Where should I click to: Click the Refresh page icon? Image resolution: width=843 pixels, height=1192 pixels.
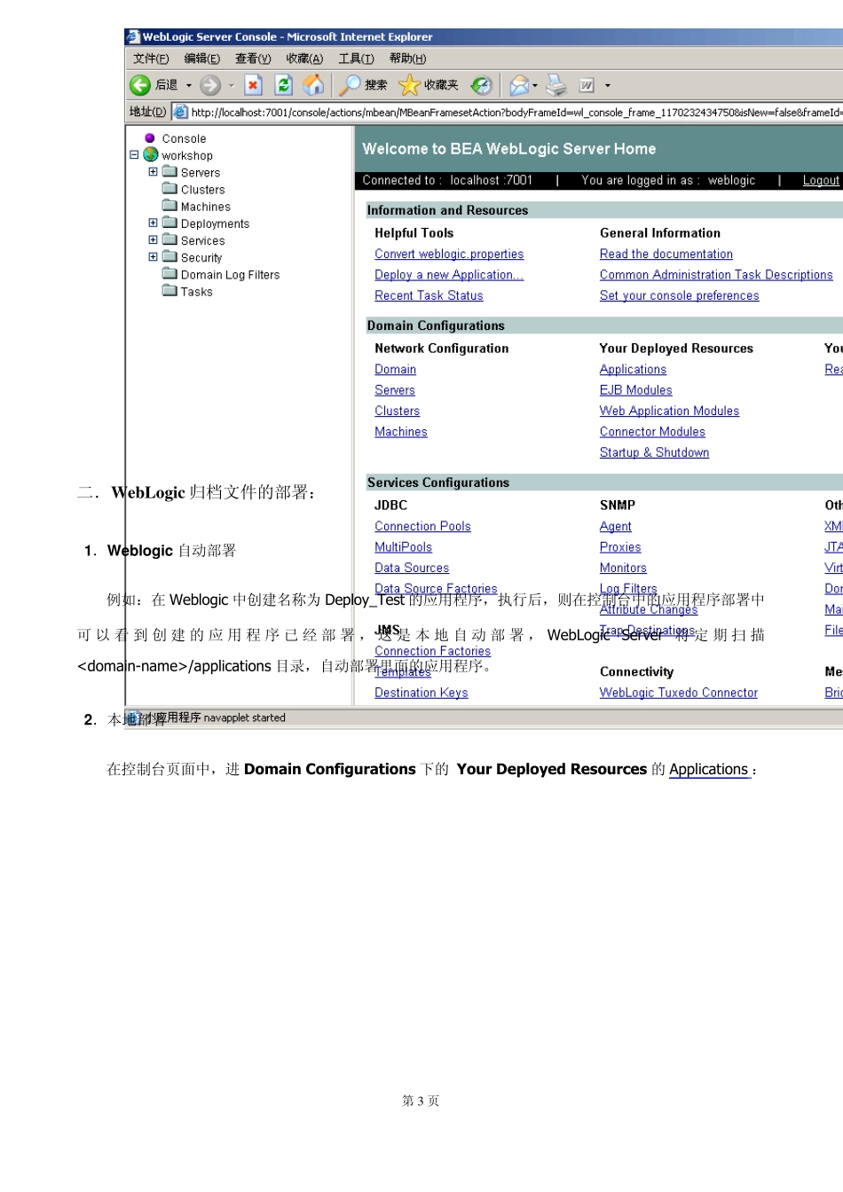tap(284, 85)
